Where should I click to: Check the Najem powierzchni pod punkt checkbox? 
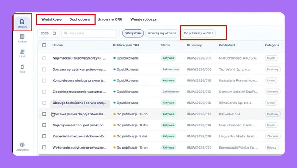click(44, 125)
